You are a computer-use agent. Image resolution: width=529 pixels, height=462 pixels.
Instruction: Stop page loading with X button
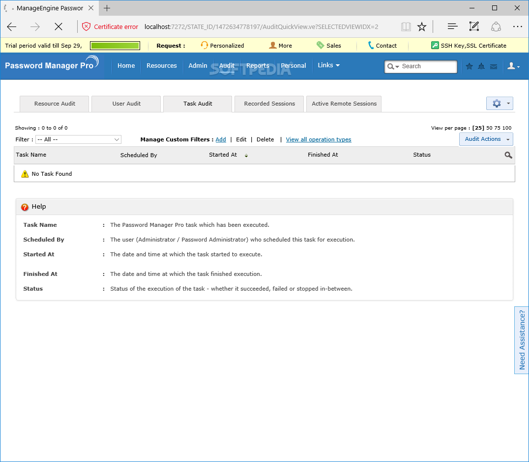(x=59, y=27)
